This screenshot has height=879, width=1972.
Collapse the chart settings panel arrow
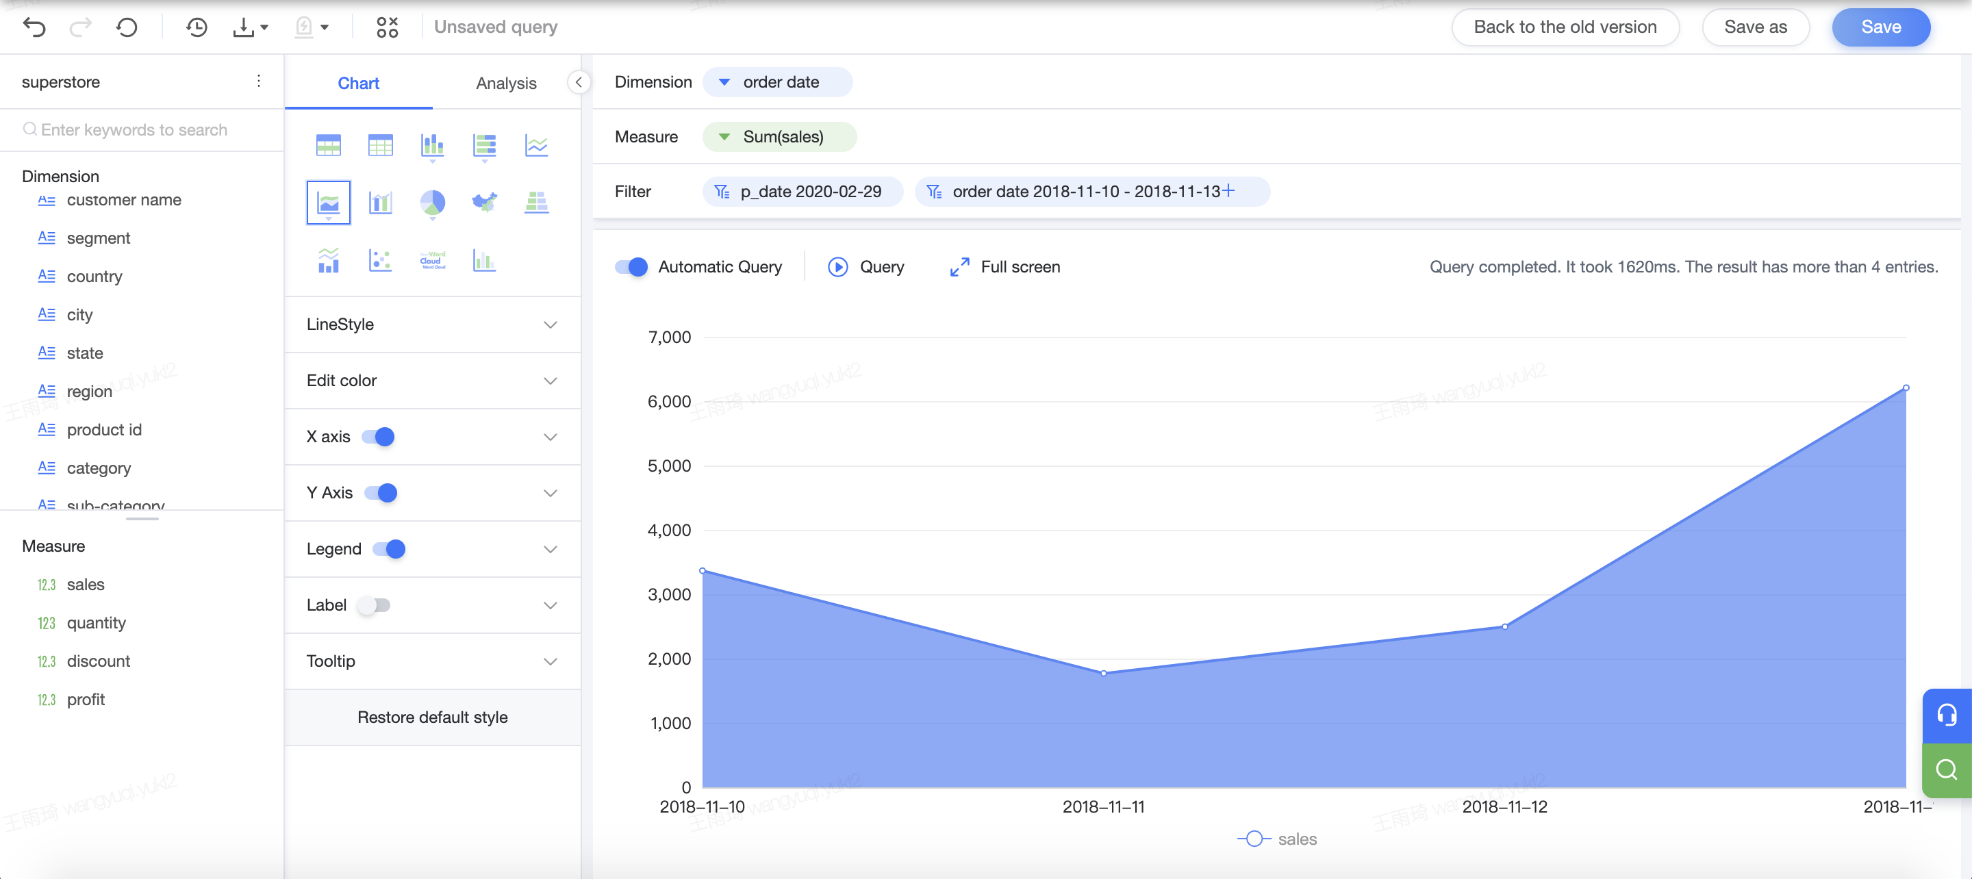click(x=579, y=82)
